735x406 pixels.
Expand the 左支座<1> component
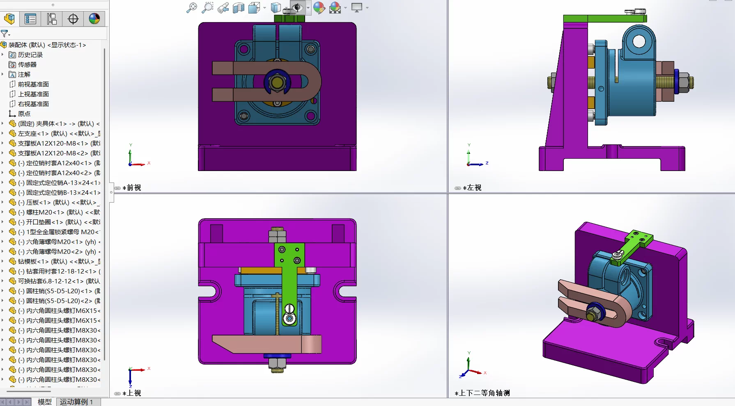(2, 133)
